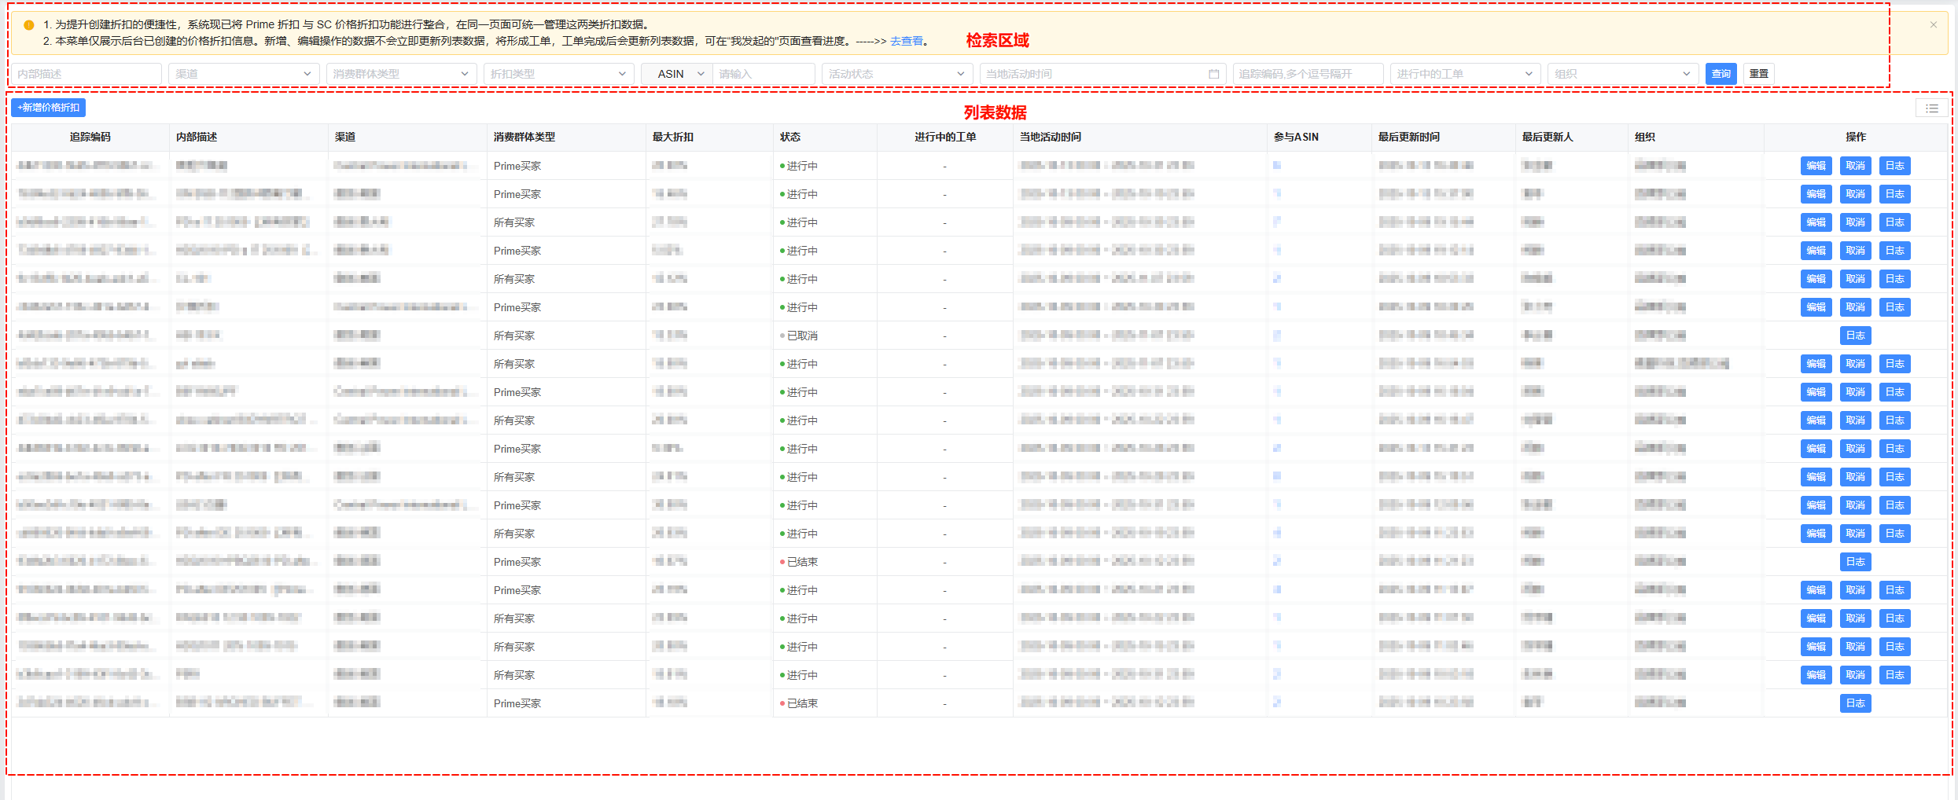
Task: Open the column settings list icon above the table
Action: pos(1932,108)
